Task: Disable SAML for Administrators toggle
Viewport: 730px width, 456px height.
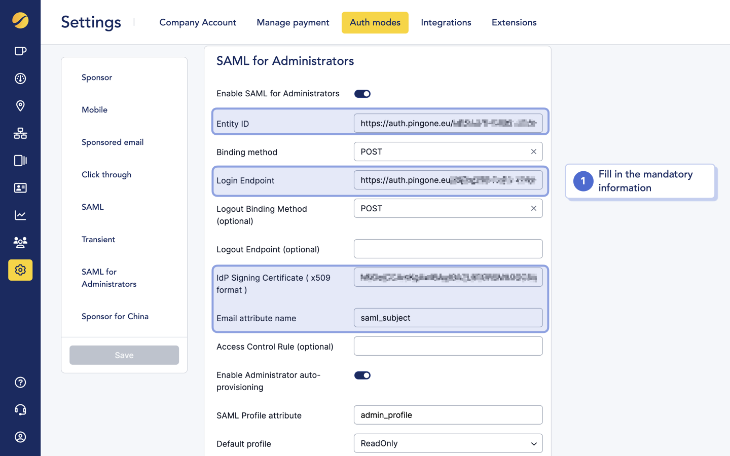Action: [x=362, y=93]
